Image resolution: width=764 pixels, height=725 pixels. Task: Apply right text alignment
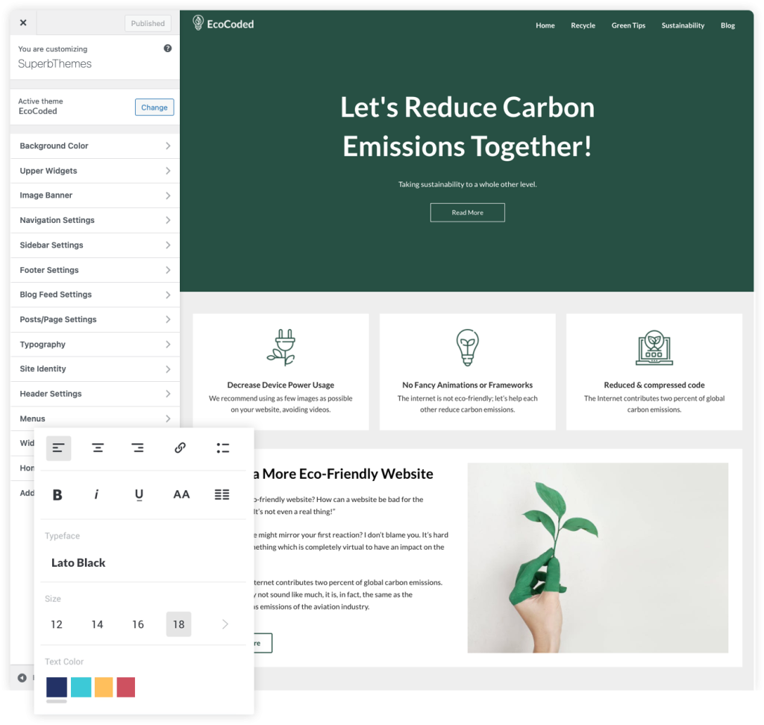coord(137,448)
